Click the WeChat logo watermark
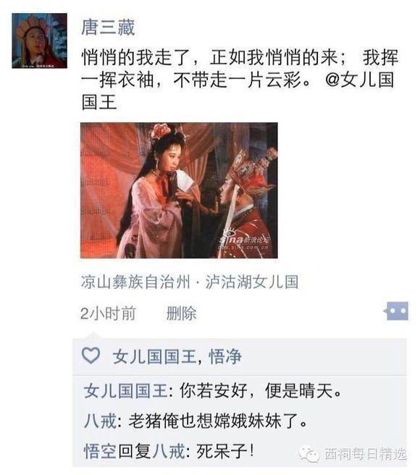 click(x=308, y=455)
